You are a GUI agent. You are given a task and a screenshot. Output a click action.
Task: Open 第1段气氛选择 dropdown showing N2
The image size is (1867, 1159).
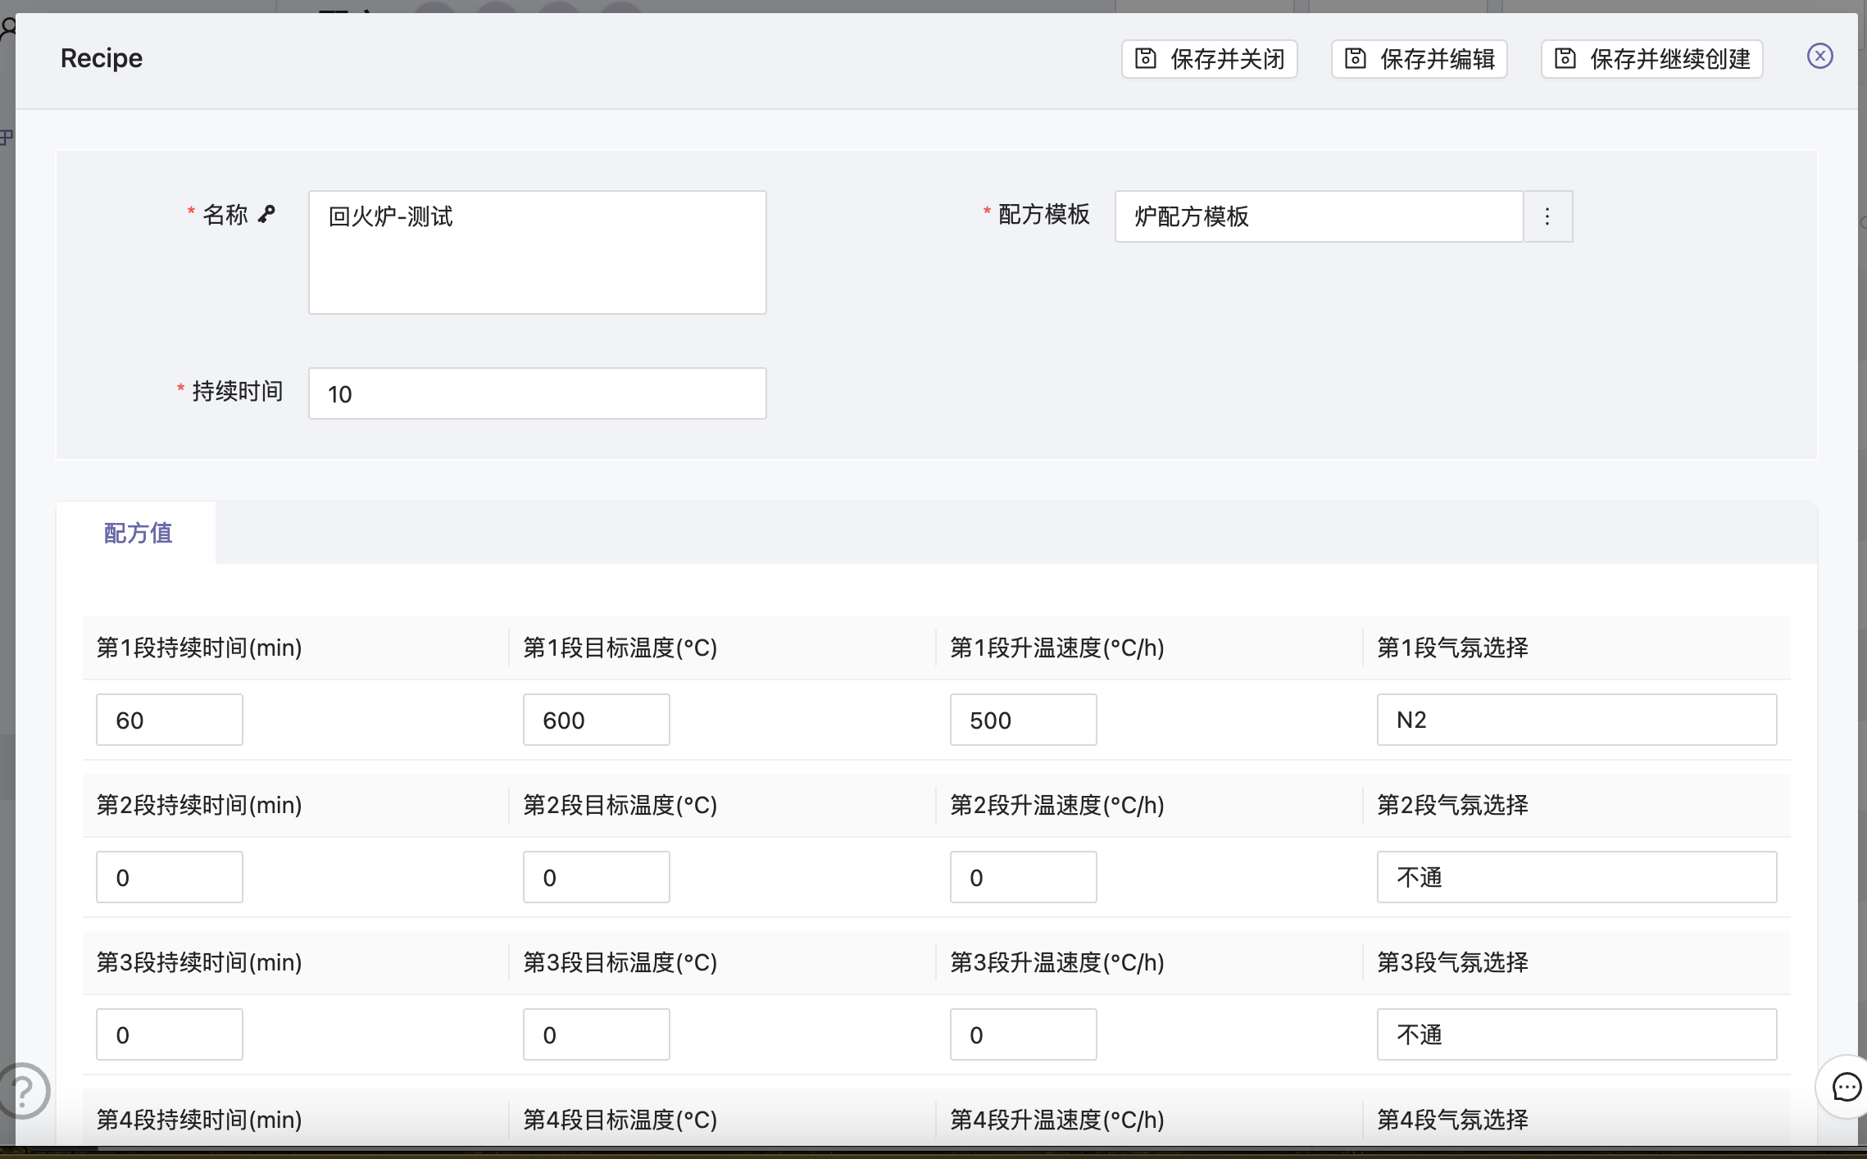pyautogui.click(x=1576, y=720)
